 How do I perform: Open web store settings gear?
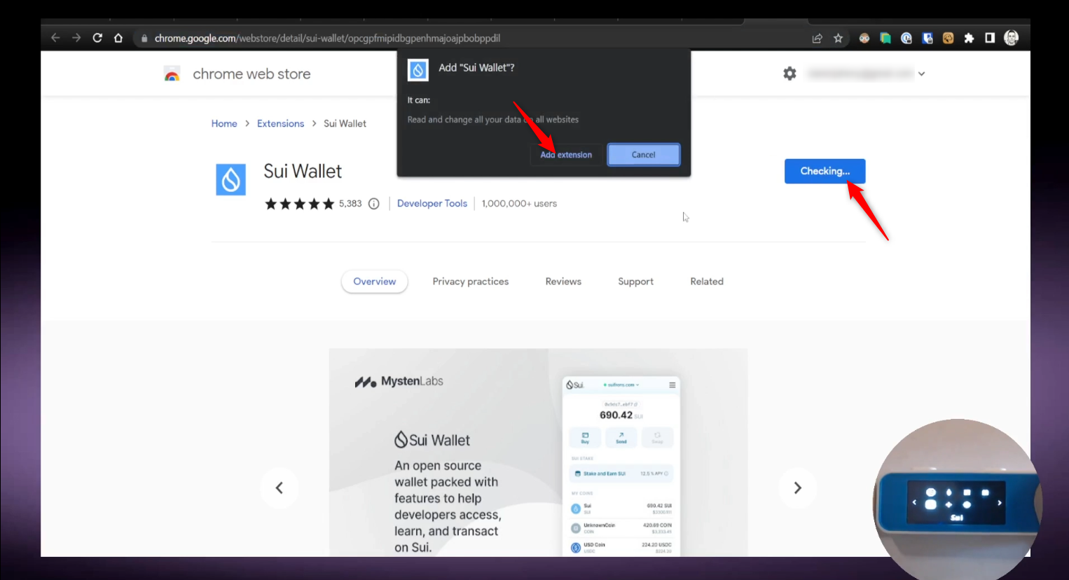click(789, 74)
